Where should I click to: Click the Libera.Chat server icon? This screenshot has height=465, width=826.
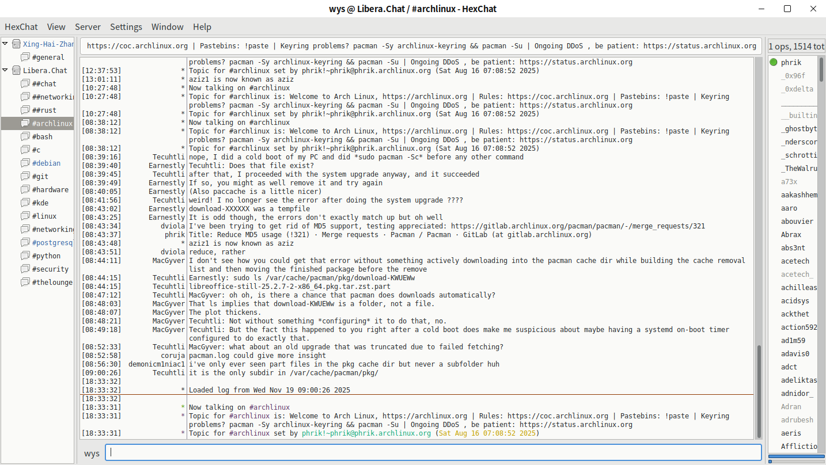16,71
